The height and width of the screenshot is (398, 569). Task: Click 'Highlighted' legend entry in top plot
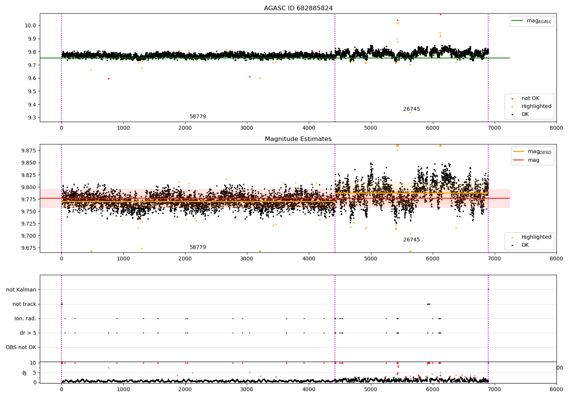pyautogui.click(x=536, y=107)
